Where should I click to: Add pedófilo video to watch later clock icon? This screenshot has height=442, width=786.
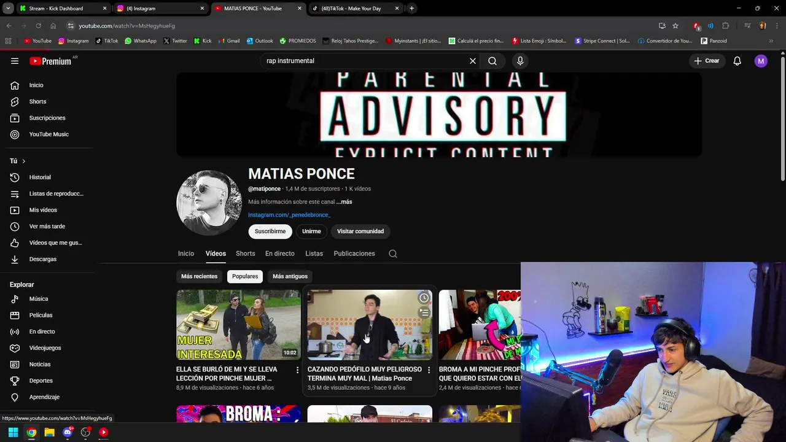[424, 298]
